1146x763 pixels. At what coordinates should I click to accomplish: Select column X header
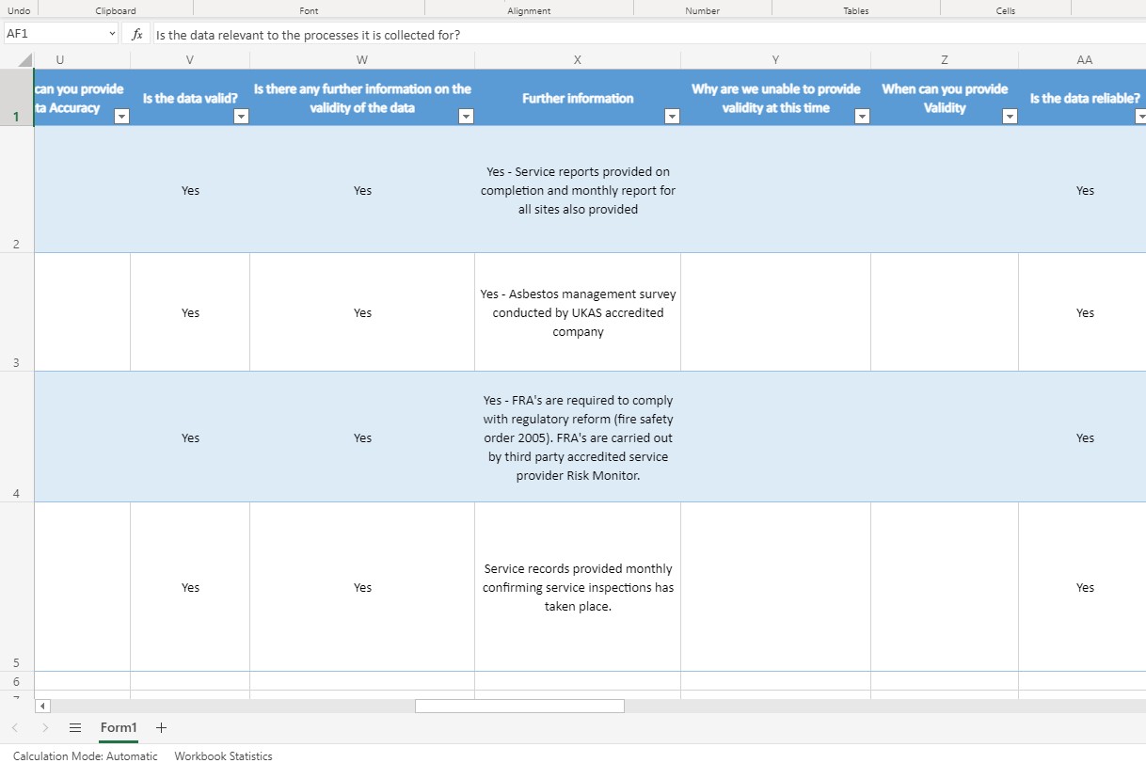[x=578, y=59]
